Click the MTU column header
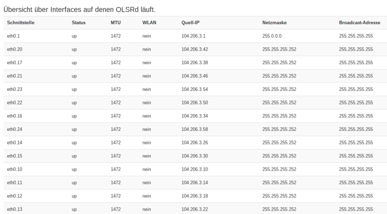 pos(115,23)
